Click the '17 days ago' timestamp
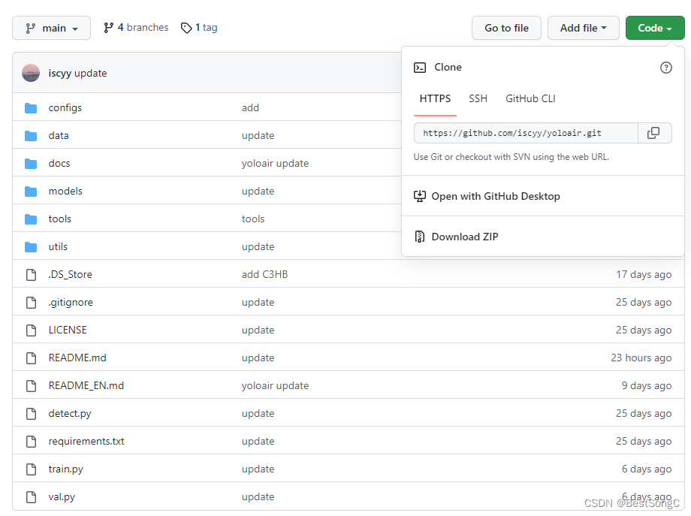This screenshot has height=516, width=691. 644,275
